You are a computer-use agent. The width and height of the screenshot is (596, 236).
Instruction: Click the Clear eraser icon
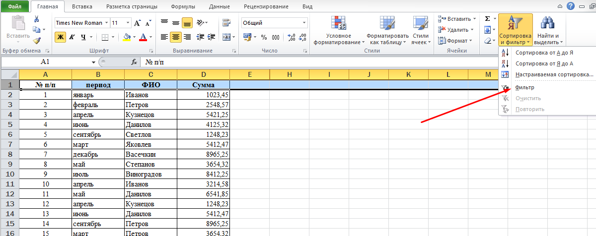pyautogui.click(x=487, y=41)
